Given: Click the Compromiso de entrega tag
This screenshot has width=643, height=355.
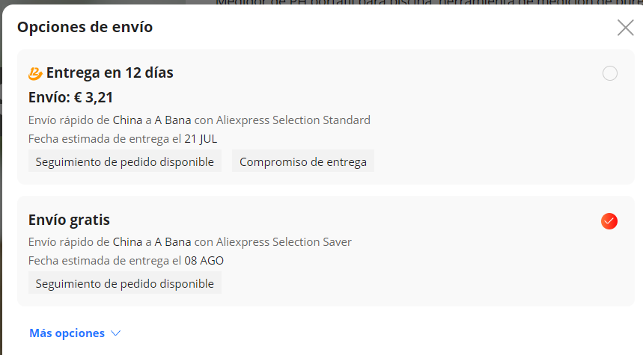Looking at the screenshot, I should (x=303, y=161).
